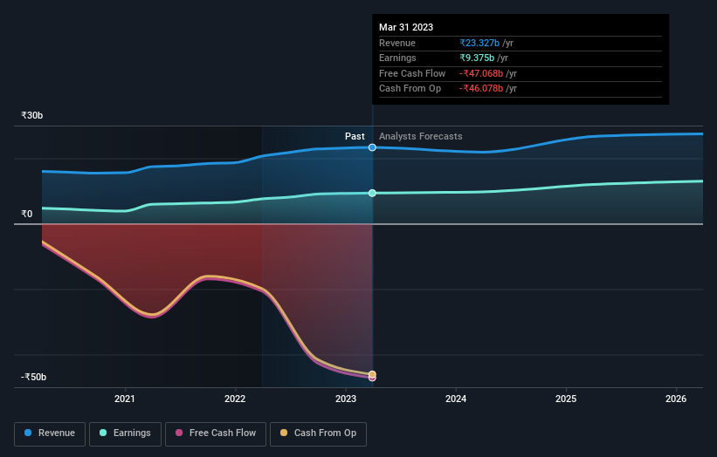The image size is (717, 457).
Task: Click the 'Analysts Forecasts' label
Action: (x=421, y=137)
